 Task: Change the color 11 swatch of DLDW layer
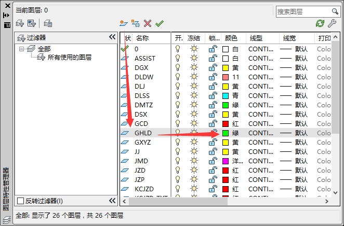pyautogui.click(x=226, y=77)
